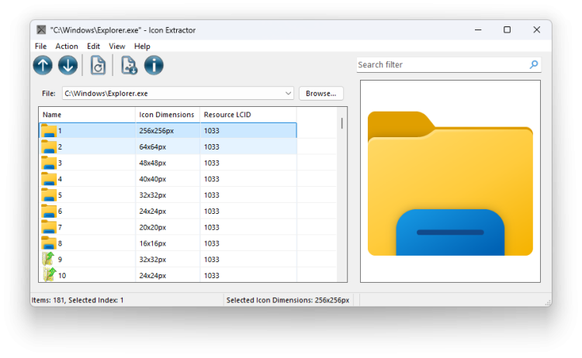Viewport: 582px width, 358px height.
Task: Click the app icon in the title bar
Action: tap(41, 30)
